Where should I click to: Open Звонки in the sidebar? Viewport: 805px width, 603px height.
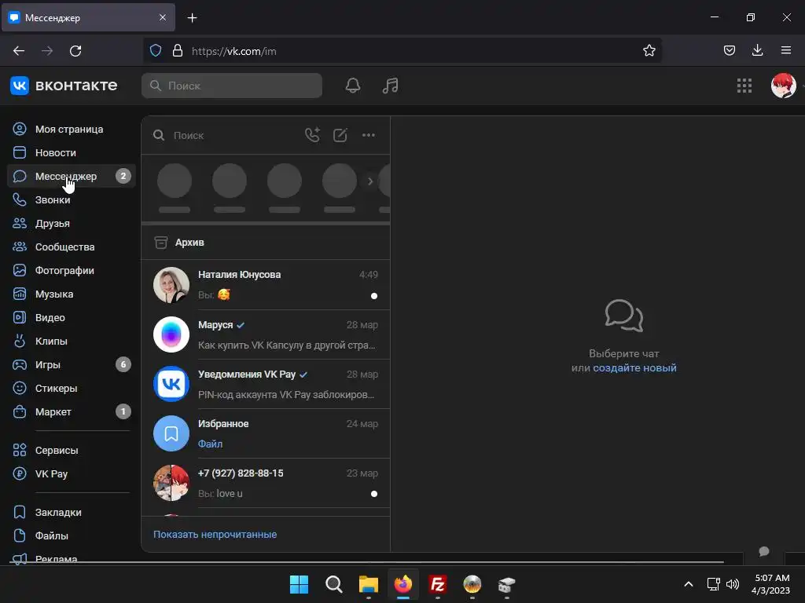coord(72,200)
